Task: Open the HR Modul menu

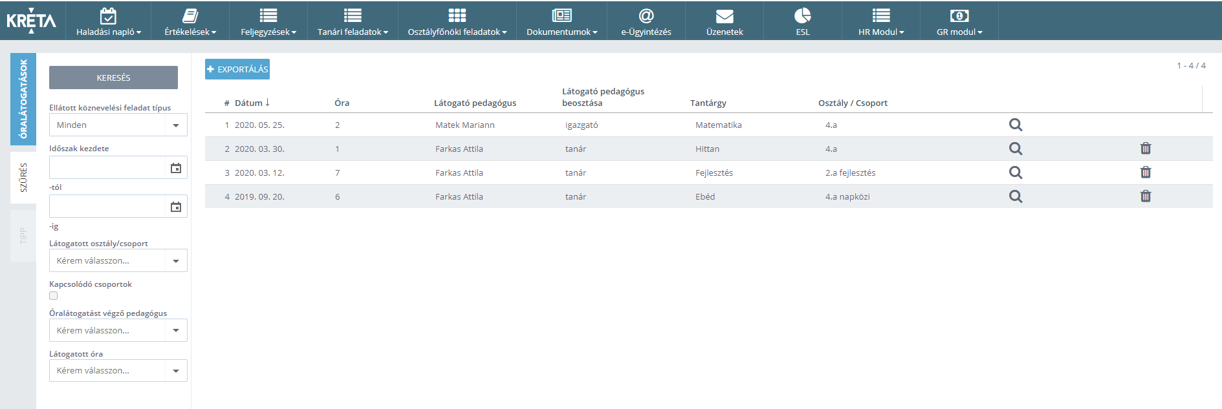Action: [881, 22]
